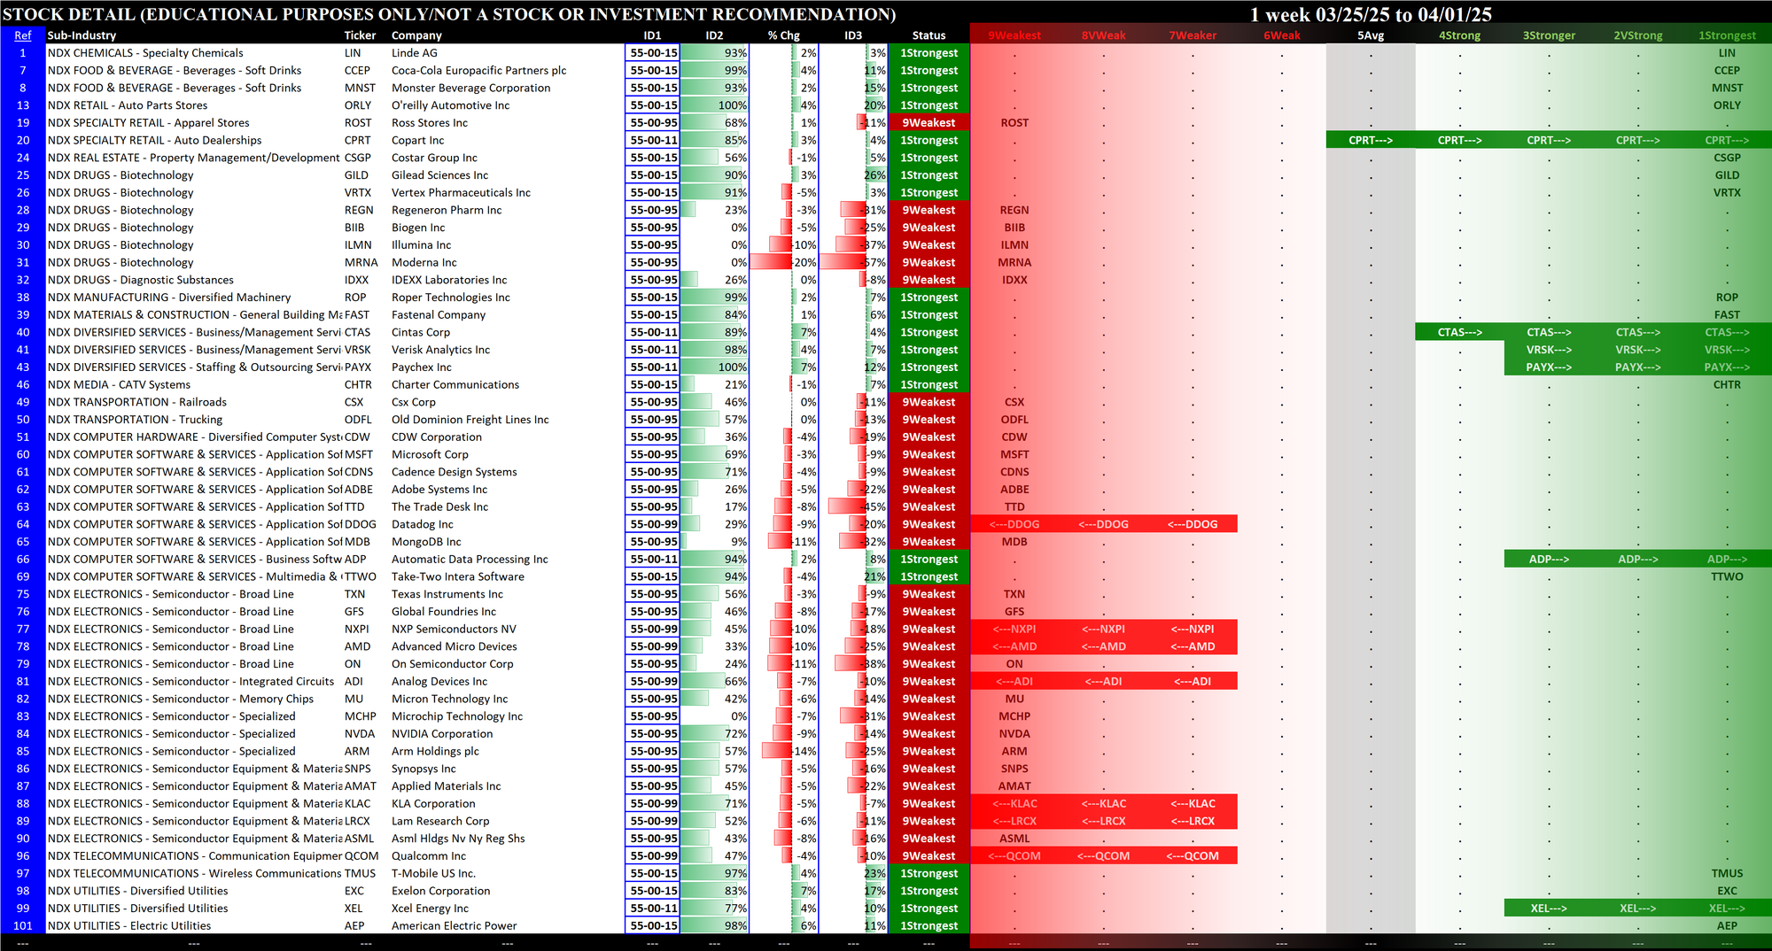The image size is (1772, 951).
Task: Select 'NVIDIA Corporation' company cell
Action: tap(442, 734)
